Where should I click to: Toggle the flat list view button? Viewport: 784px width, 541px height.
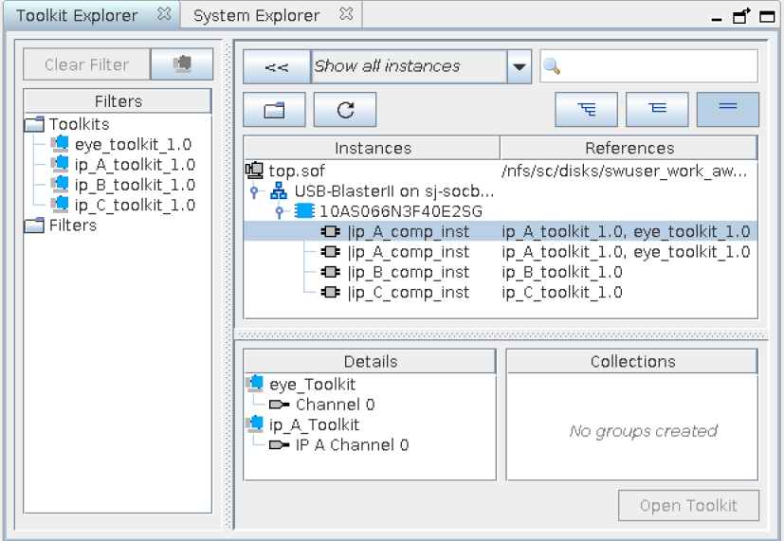pos(727,110)
